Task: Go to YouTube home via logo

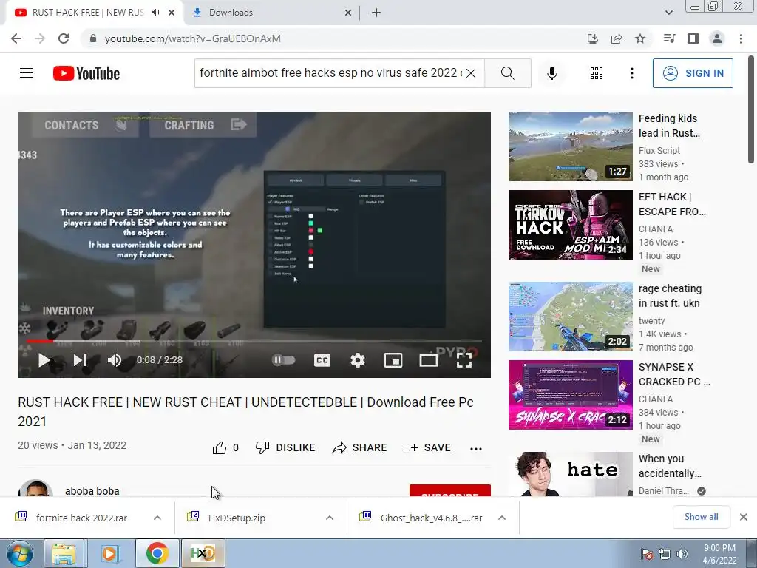Action: point(86,73)
